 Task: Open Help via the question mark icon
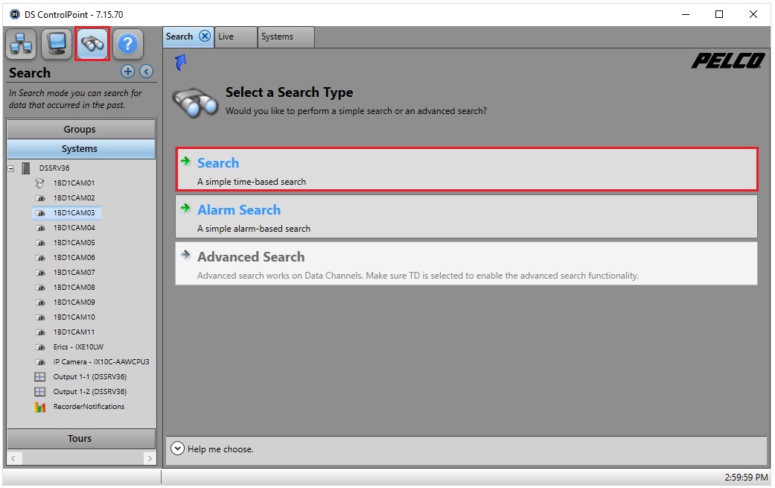[127, 43]
